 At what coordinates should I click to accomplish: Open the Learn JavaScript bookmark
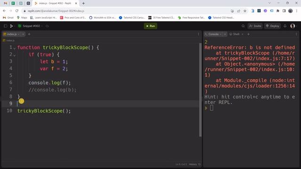click(x=43, y=18)
